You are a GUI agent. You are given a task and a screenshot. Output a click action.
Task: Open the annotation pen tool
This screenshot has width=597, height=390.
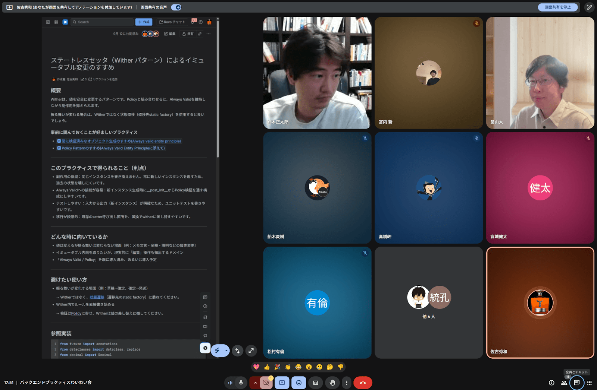589,7
